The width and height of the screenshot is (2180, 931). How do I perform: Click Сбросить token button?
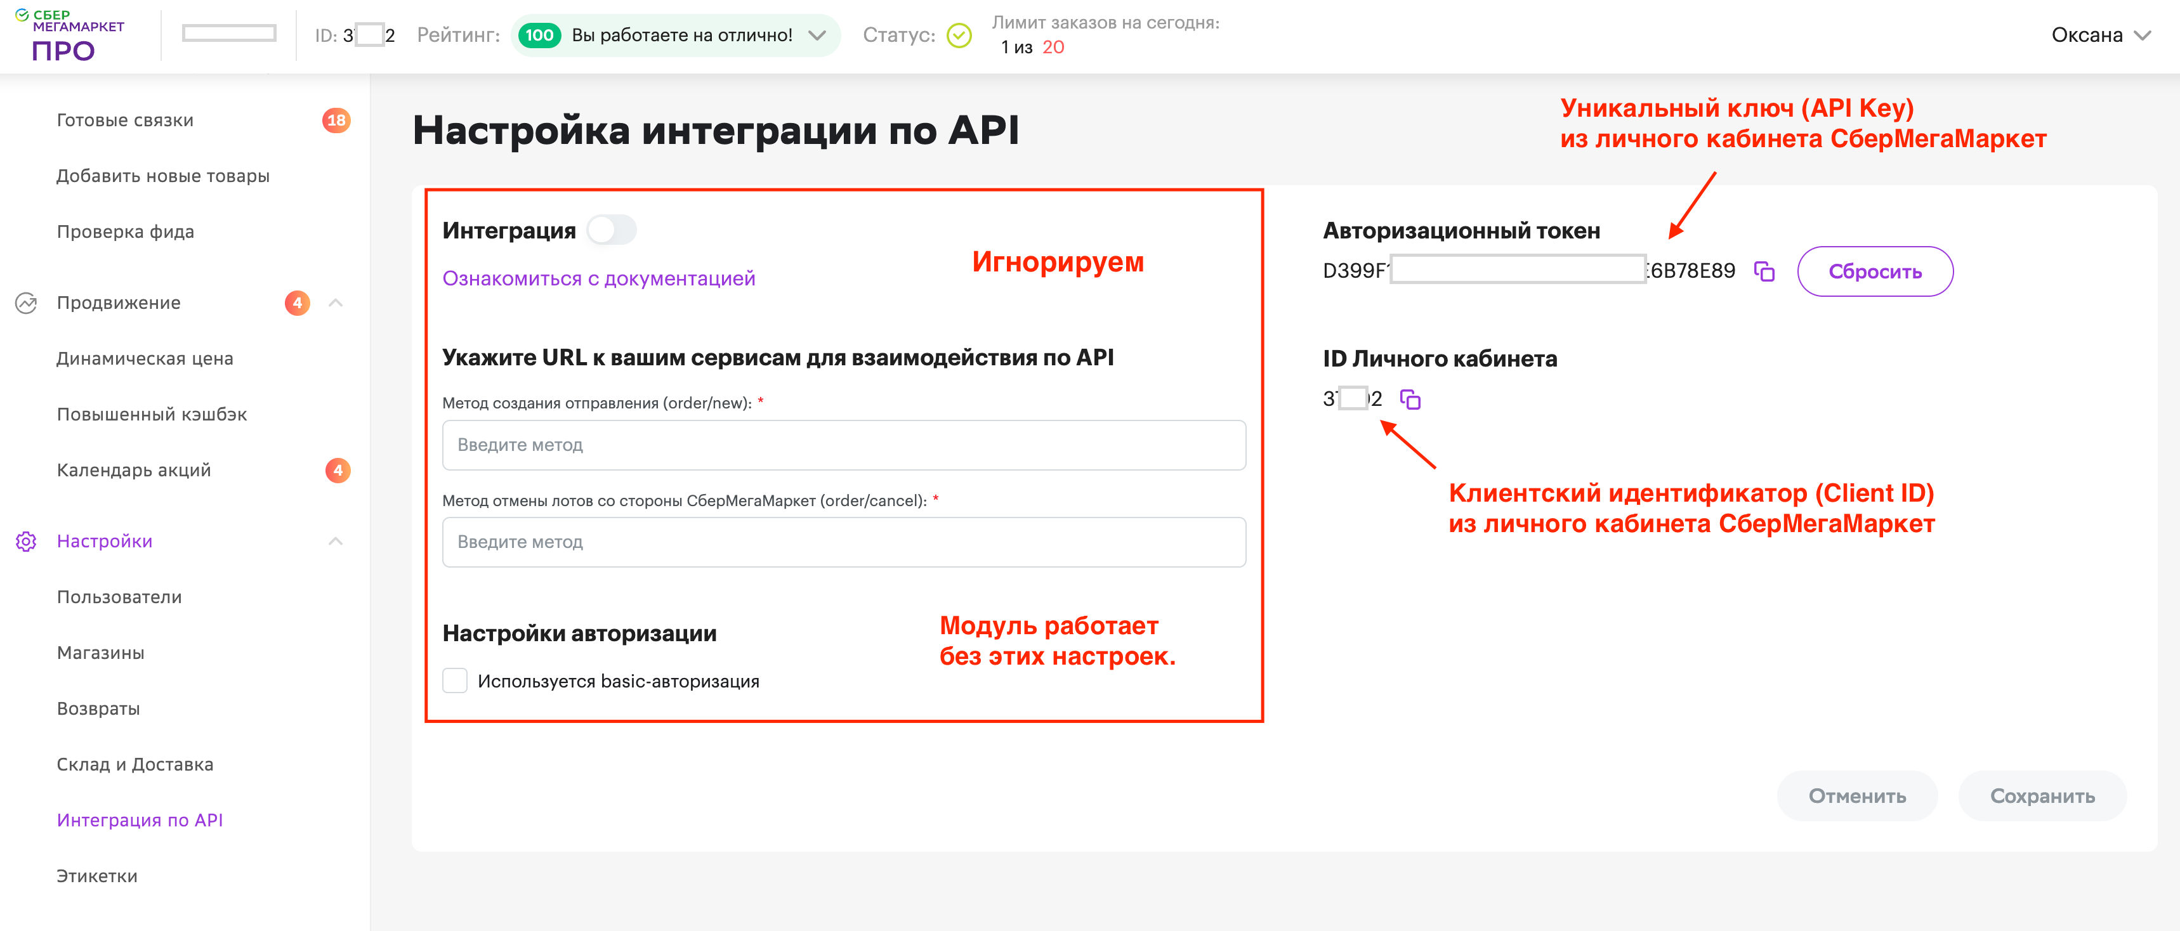tap(1875, 271)
